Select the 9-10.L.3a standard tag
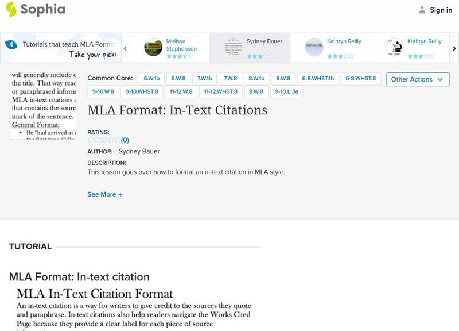The image size is (459, 331). pyautogui.click(x=286, y=91)
